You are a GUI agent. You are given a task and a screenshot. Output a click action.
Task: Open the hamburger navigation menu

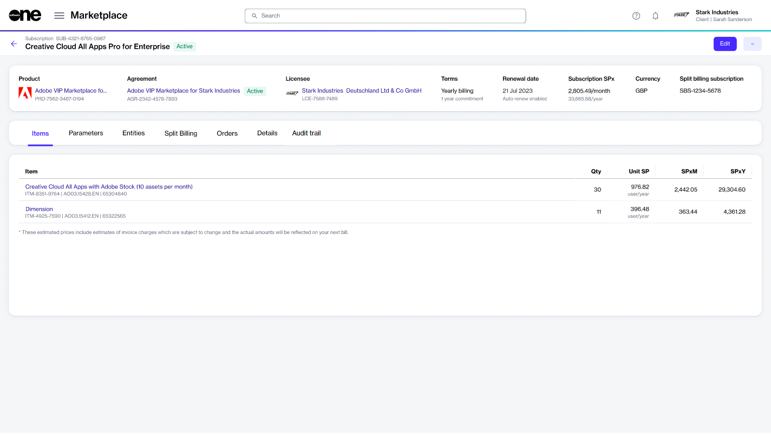tap(59, 16)
